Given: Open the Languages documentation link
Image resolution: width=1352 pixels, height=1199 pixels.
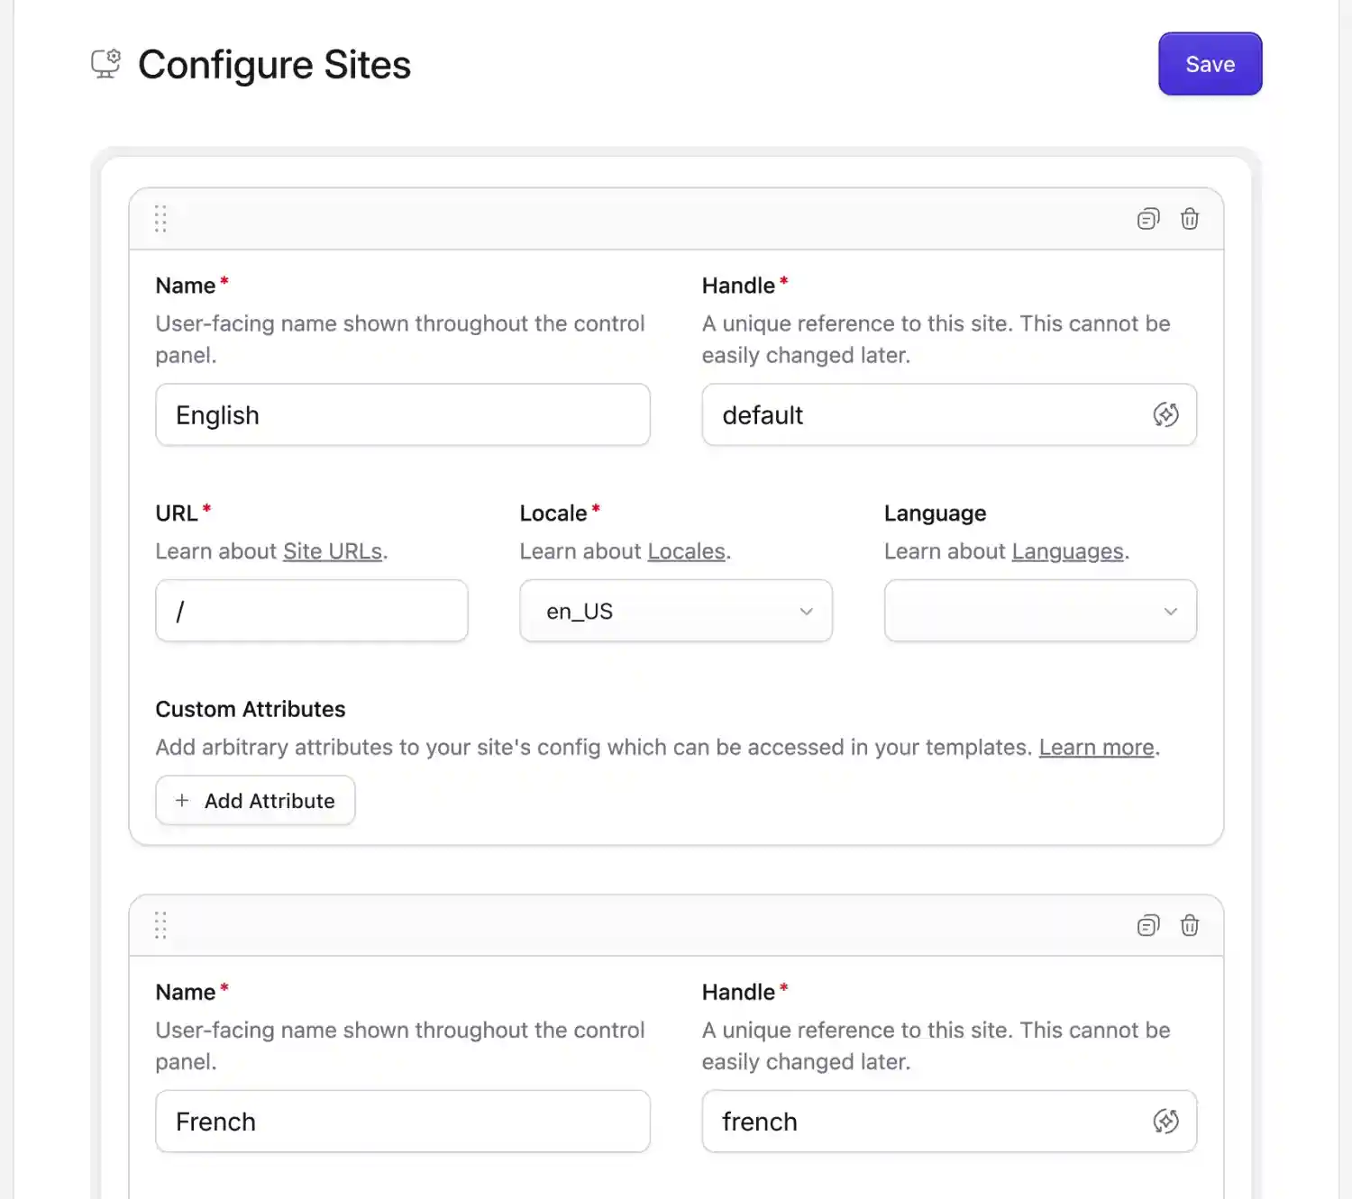Looking at the screenshot, I should [1067, 550].
